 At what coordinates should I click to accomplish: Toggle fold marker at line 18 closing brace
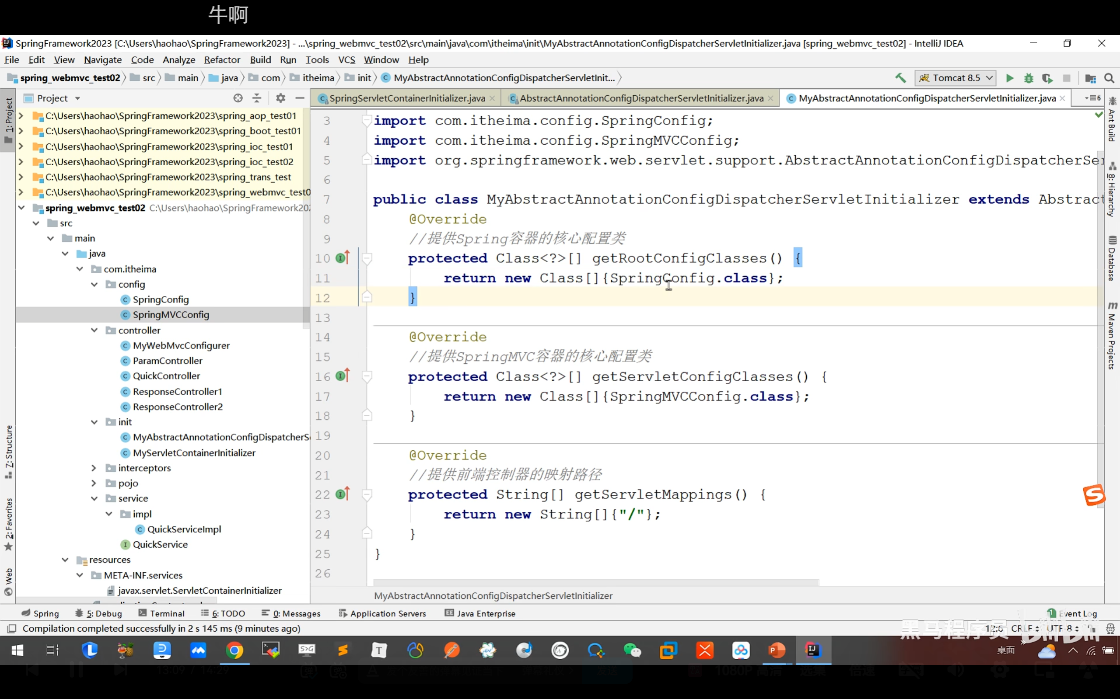[x=367, y=415]
